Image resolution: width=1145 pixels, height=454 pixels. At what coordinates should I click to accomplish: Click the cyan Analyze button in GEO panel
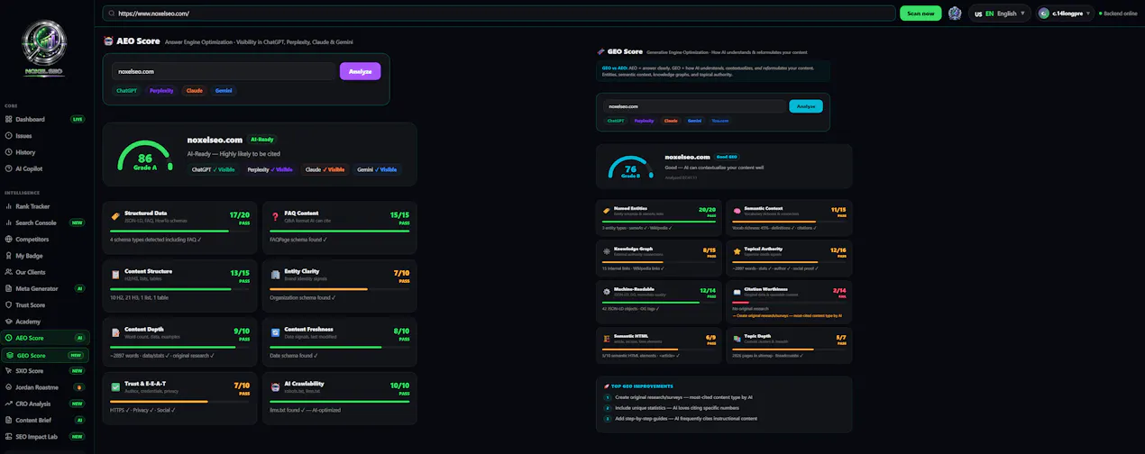pos(806,106)
